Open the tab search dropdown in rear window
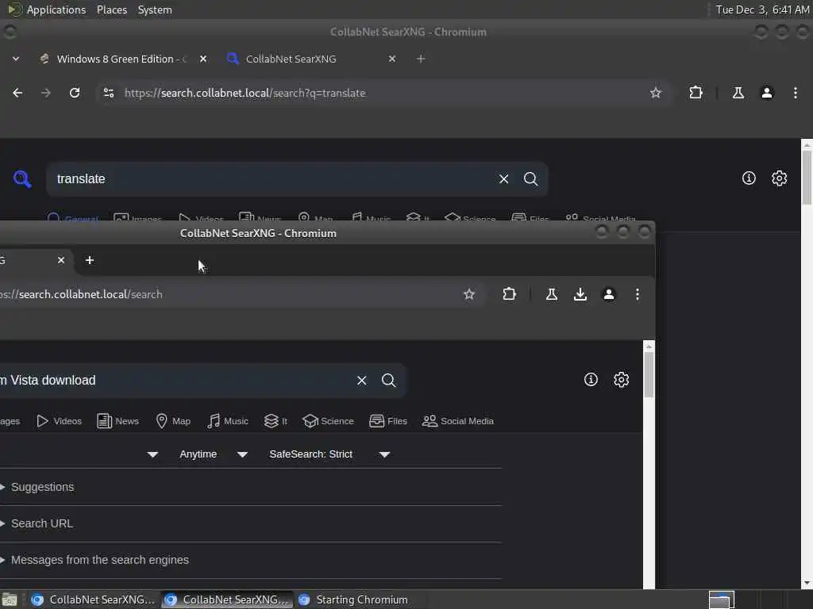The width and height of the screenshot is (813, 609). [16, 59]
